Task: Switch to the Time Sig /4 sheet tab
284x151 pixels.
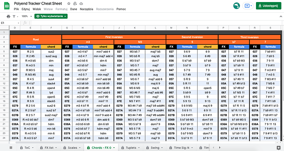Action: (182, 148)
